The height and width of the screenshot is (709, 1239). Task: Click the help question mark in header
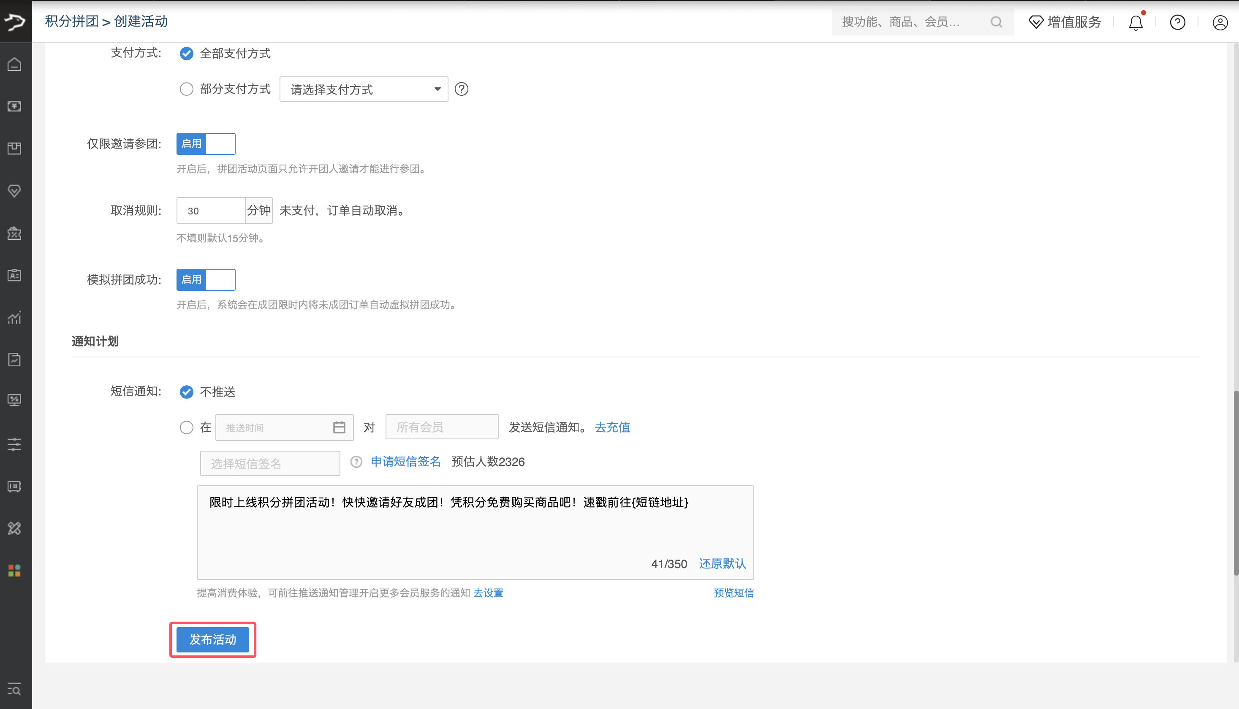1177,22
